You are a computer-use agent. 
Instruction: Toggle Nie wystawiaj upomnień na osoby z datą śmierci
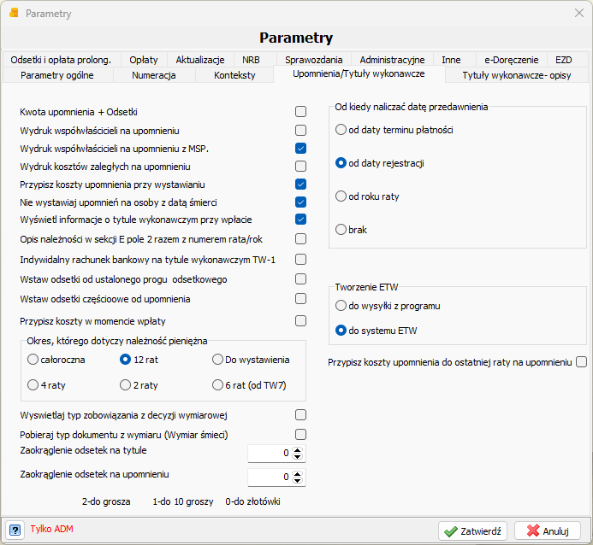(300, 202)
